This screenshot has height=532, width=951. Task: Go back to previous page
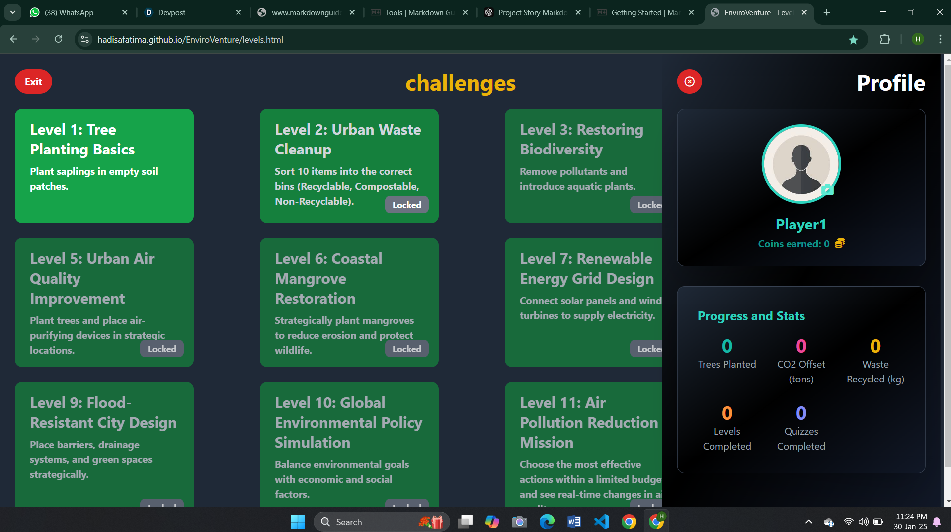[x=14, y=39]
